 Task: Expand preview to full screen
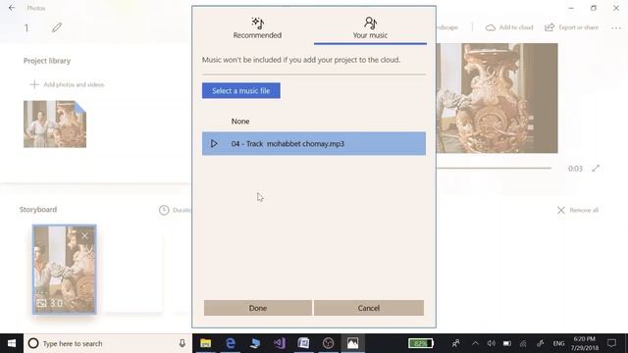pos(596,169)
